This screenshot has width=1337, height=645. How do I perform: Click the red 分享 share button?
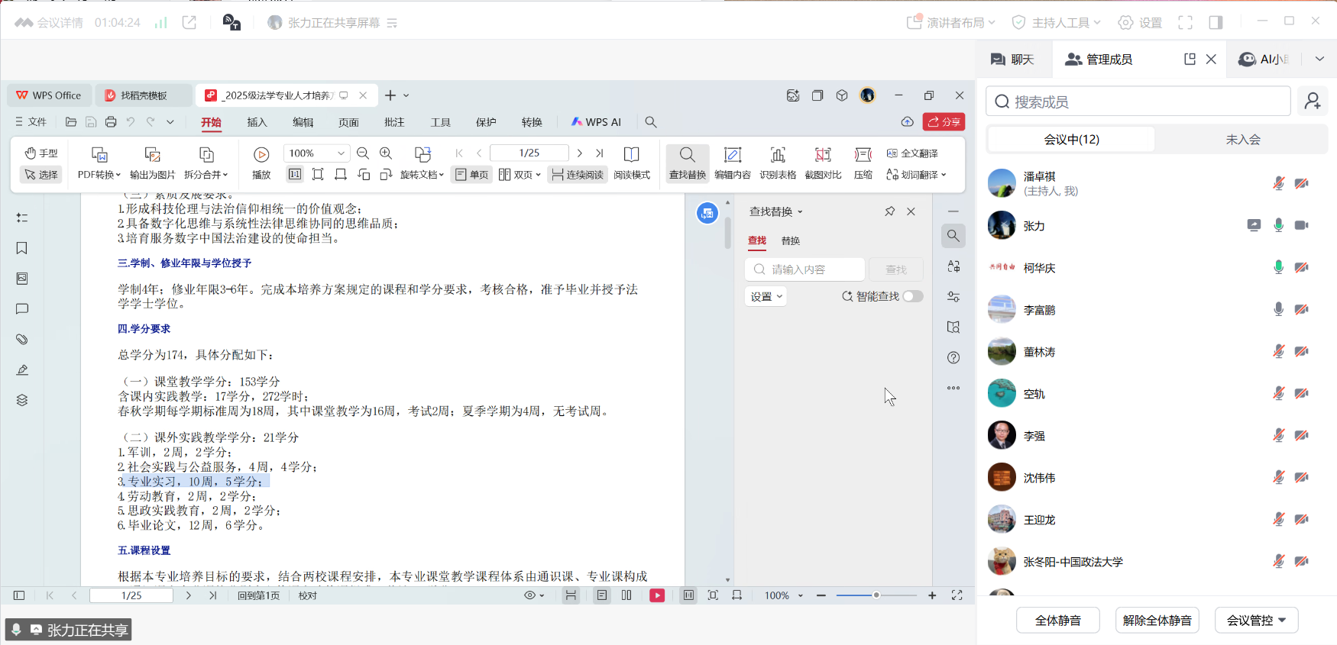944,122
